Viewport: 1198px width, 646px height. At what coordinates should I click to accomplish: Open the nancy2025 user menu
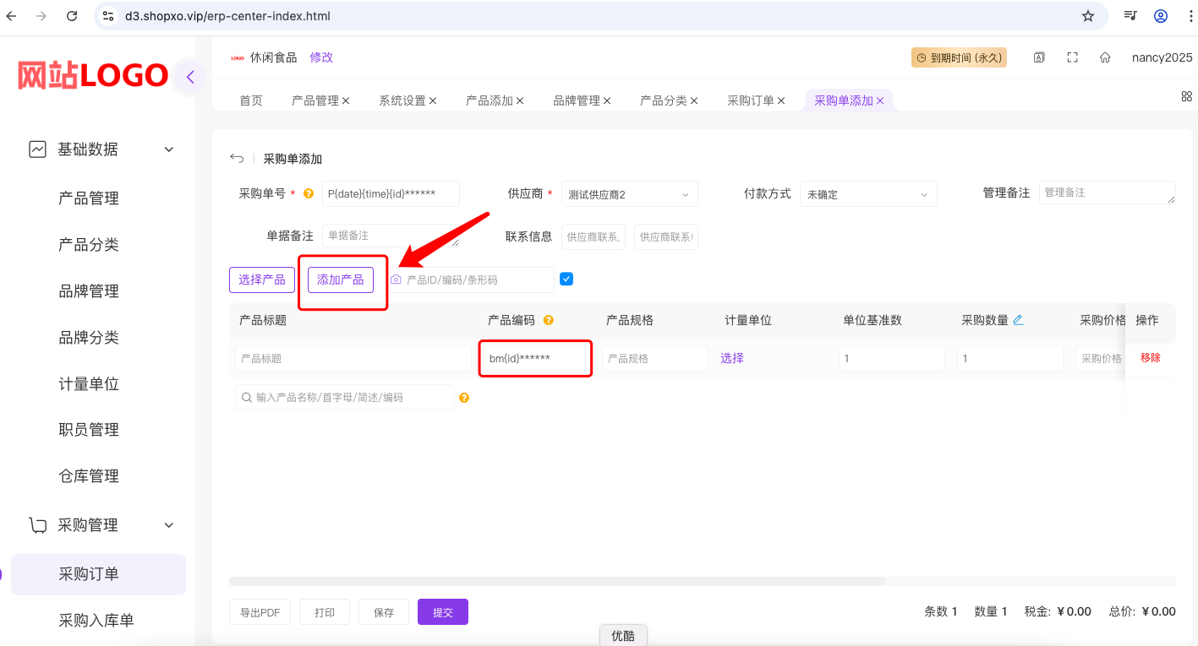pos(1162,57)
